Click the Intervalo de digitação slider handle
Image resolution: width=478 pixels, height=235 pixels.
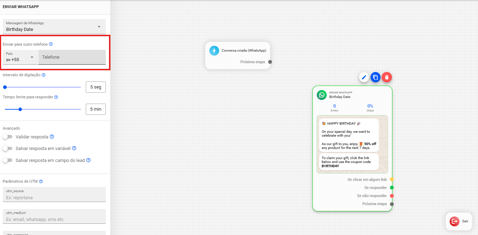pos(5,87)
